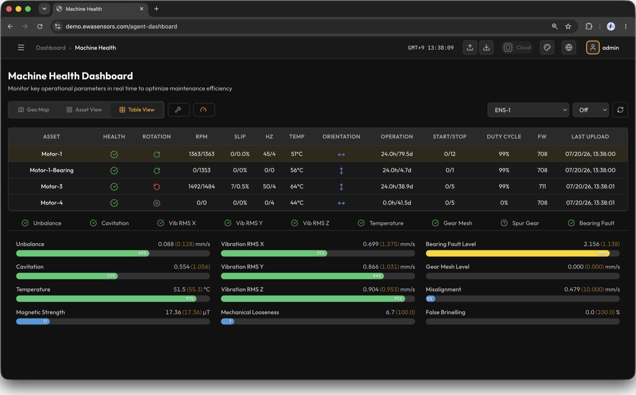Open the theme palette icon

click(547, 48)
